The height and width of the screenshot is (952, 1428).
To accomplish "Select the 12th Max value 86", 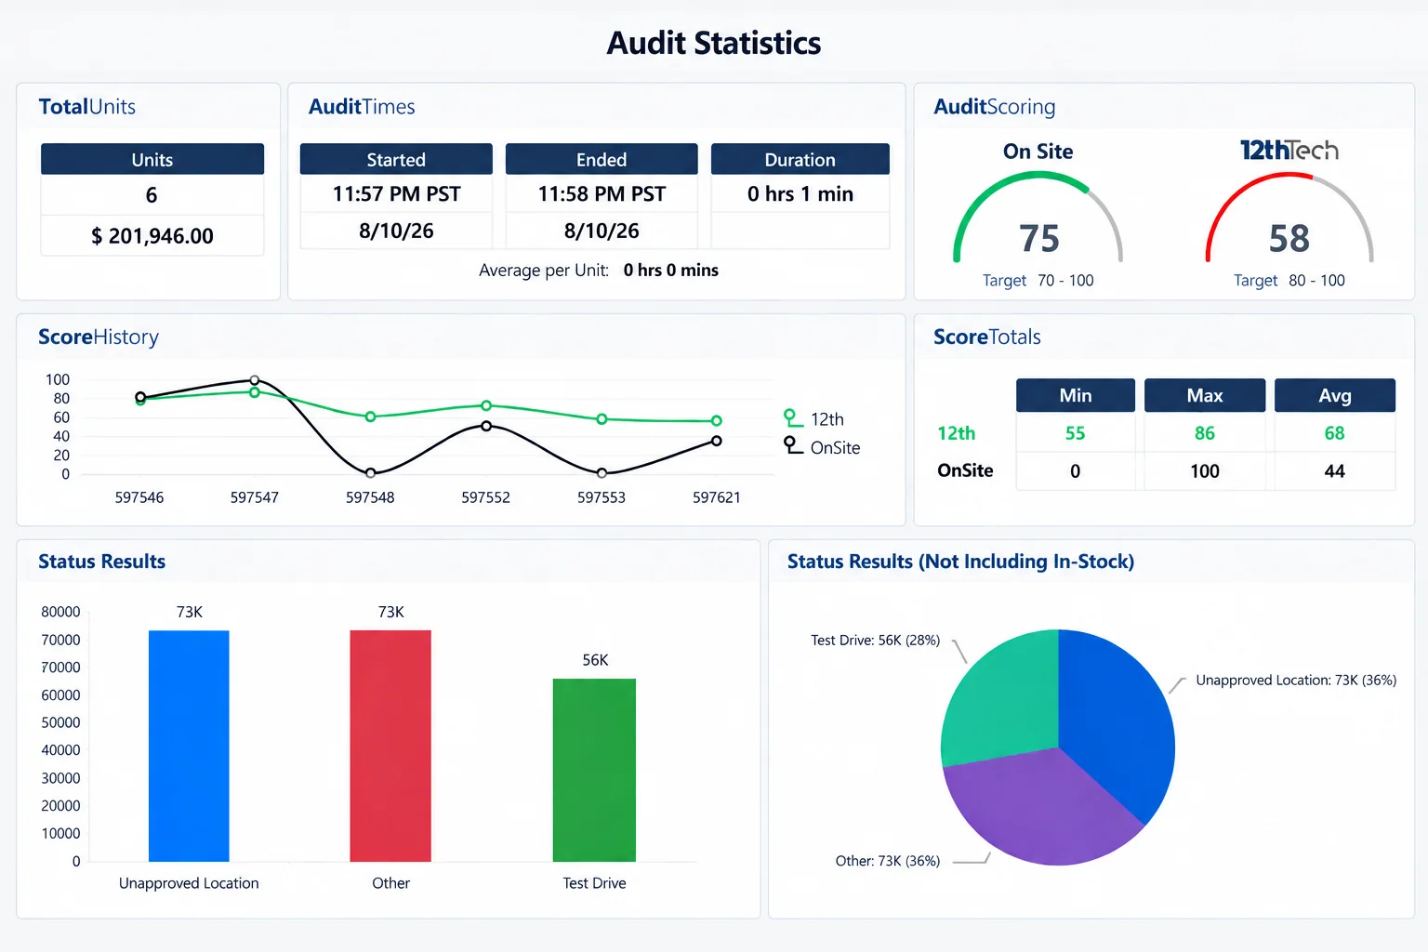I will [x=1205, y=433].
